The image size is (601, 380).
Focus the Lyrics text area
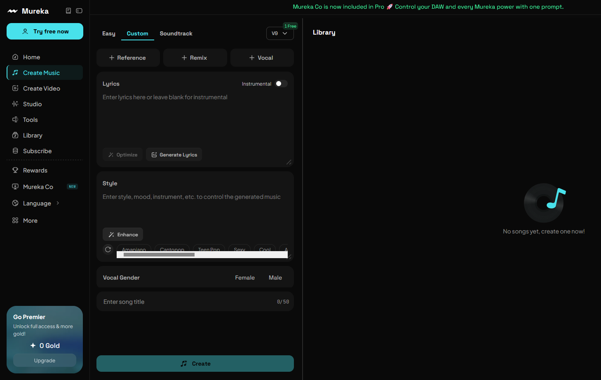[195, 119]
